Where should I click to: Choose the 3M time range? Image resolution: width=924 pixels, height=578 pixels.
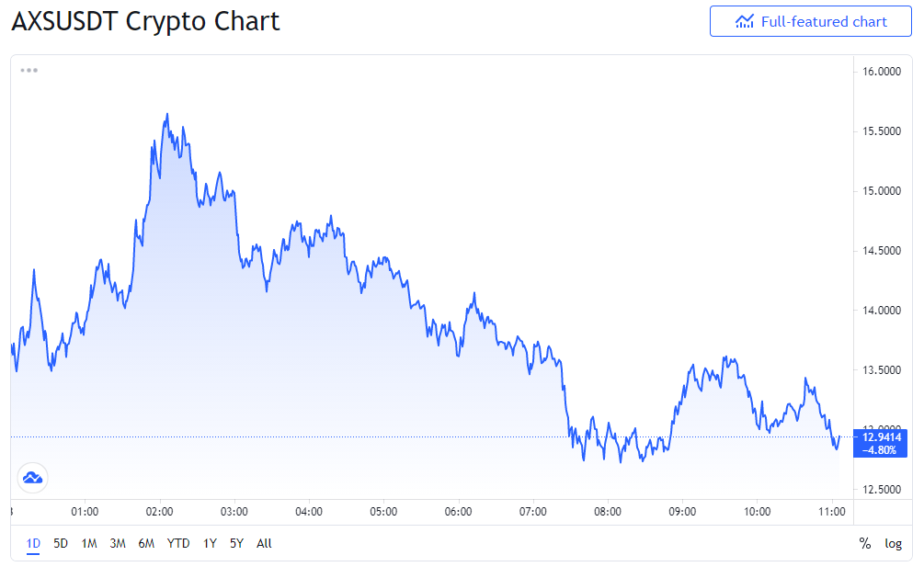click(x=118, y=543)
